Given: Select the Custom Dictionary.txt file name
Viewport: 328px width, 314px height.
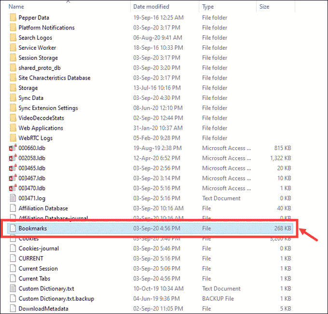Looking at the screenshot, I should (46, 288).
